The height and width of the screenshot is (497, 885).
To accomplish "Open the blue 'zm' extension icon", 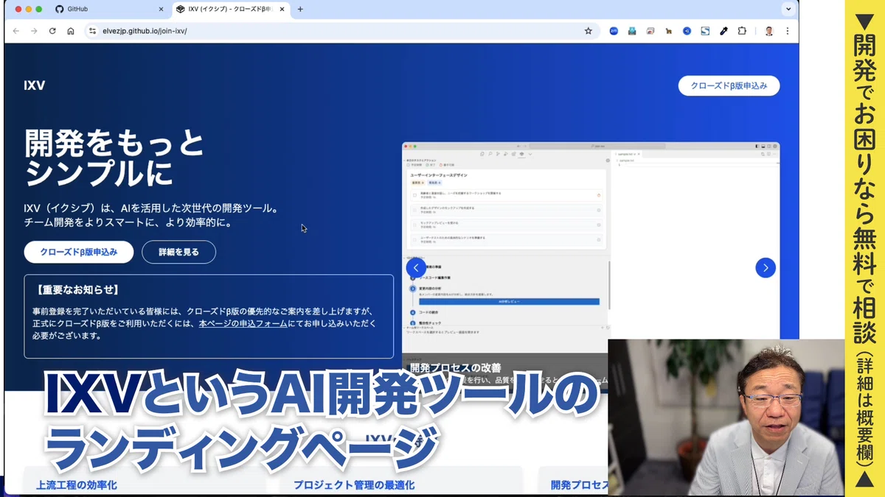I will pos(614,31).
